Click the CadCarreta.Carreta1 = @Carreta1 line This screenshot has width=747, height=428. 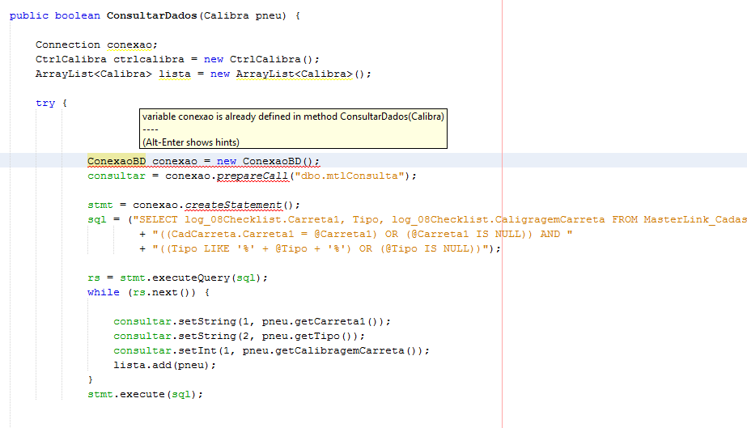point(356,235)
